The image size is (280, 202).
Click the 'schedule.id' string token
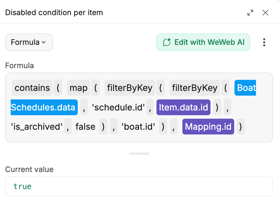118,107
